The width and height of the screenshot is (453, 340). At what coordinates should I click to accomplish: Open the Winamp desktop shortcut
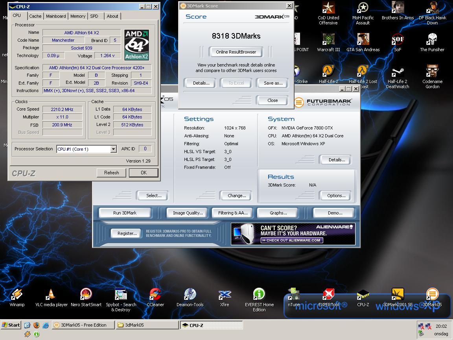click(x=17, y=297)
